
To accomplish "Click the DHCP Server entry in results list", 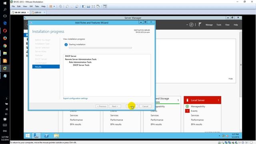I will click(x=71, y=56).
